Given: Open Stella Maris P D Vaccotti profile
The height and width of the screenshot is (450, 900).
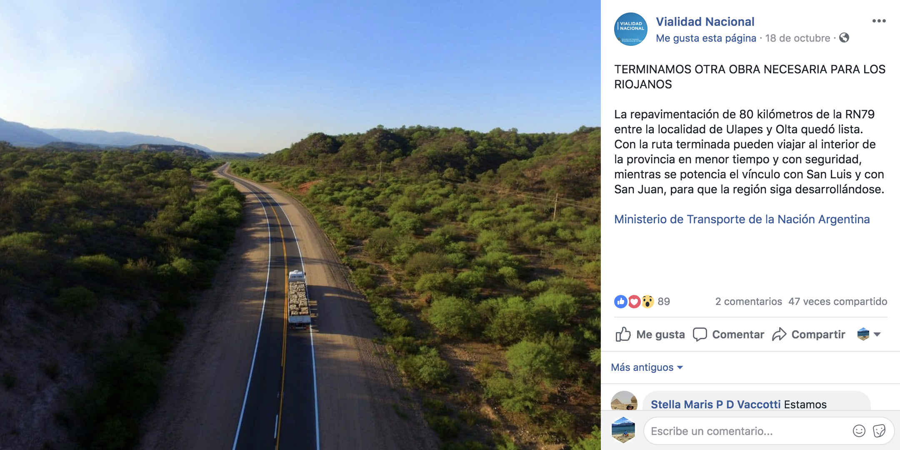Looking at the screenshot, I should coord(715,404).
